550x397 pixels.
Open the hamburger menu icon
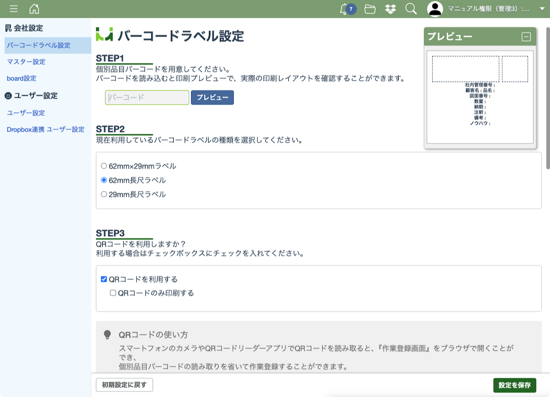coord(14,9)
